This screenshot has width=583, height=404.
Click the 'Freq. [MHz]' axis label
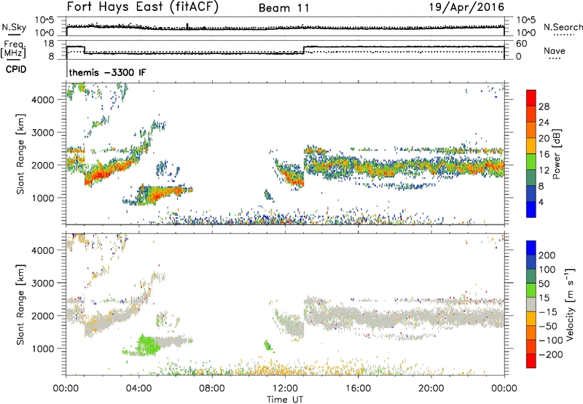click(x=13, y=50)
